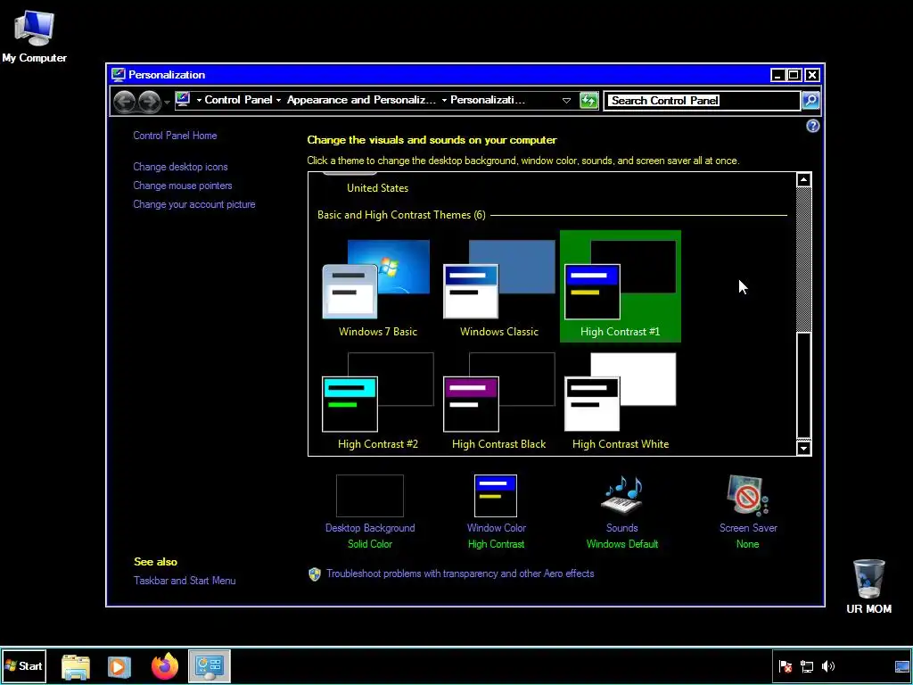Expand dropdown arrow after Appearance and Personalization
Image resolution: width=913 pixels, height=685 pixels.
[x=444, y=100]
